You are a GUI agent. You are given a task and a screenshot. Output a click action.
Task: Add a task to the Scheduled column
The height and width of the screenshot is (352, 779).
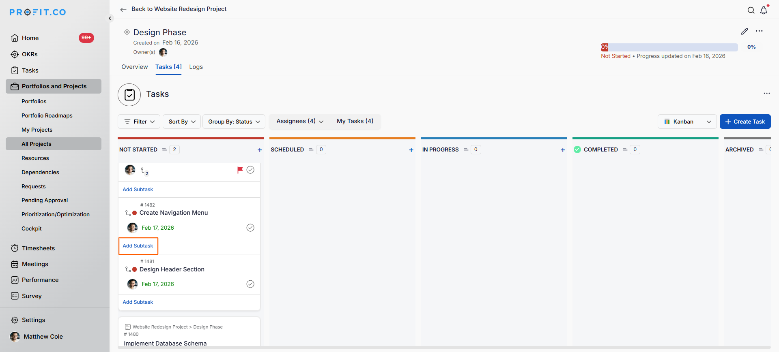click(x=411, y=150)
